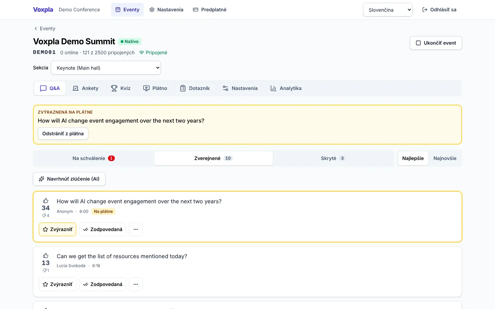The image size is (495, 309).
Task: Click the clipboard icon for Dotazník
Action: (x=183, y=88)
